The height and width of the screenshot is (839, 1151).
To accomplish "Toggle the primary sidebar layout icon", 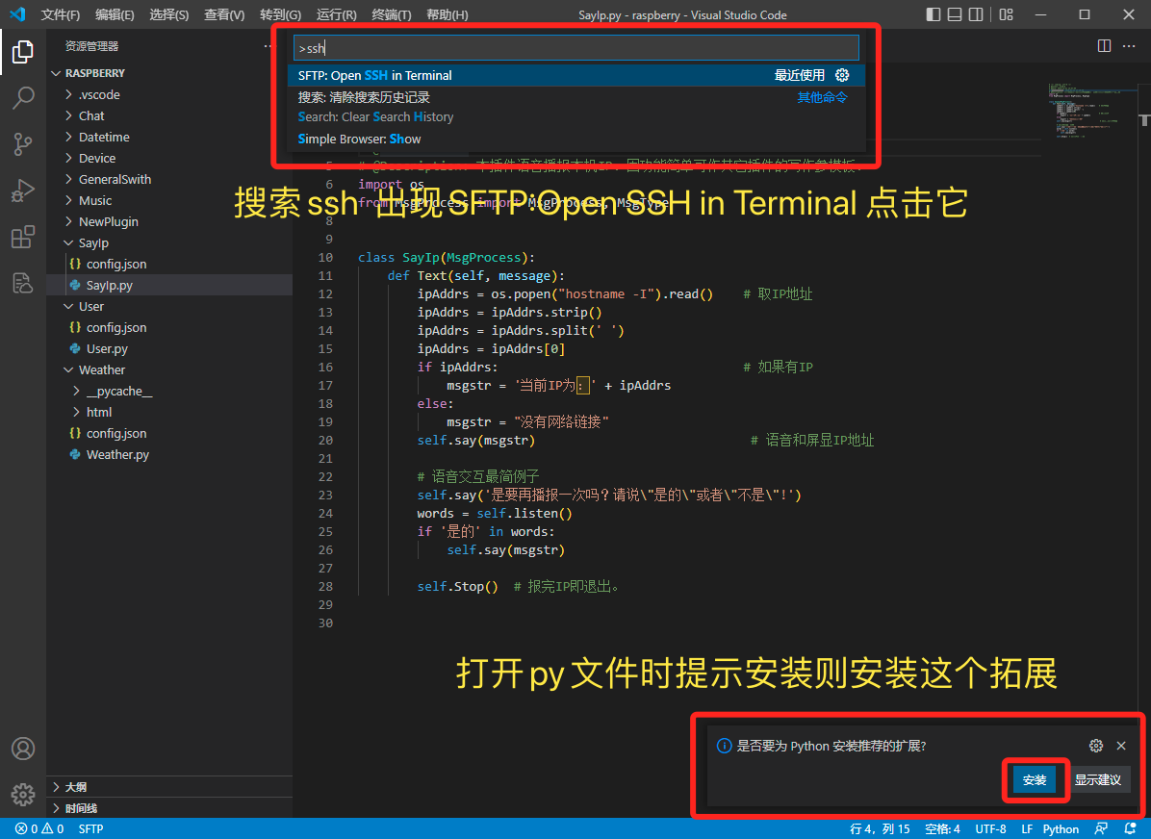I will 933,14.
